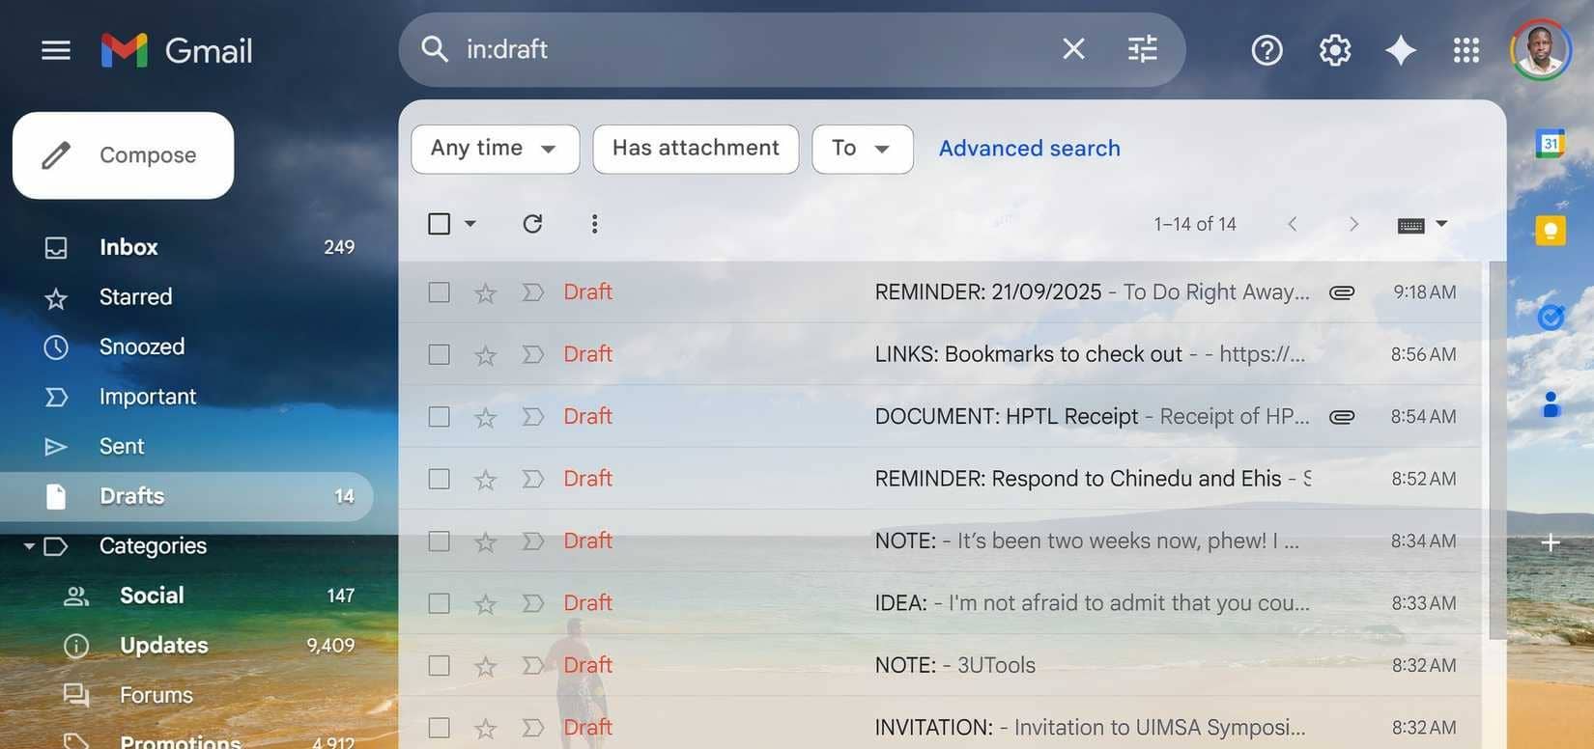
Task: Open the Sent folder
Action: (186, 447)
